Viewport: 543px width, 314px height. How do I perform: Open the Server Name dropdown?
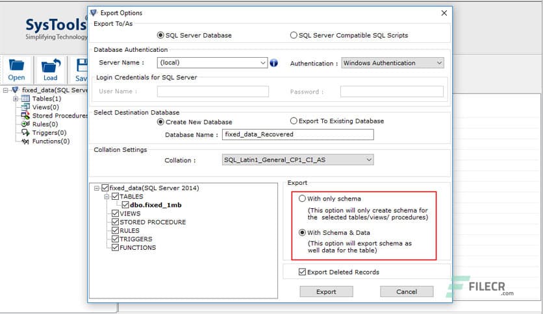tap(263, 63)
